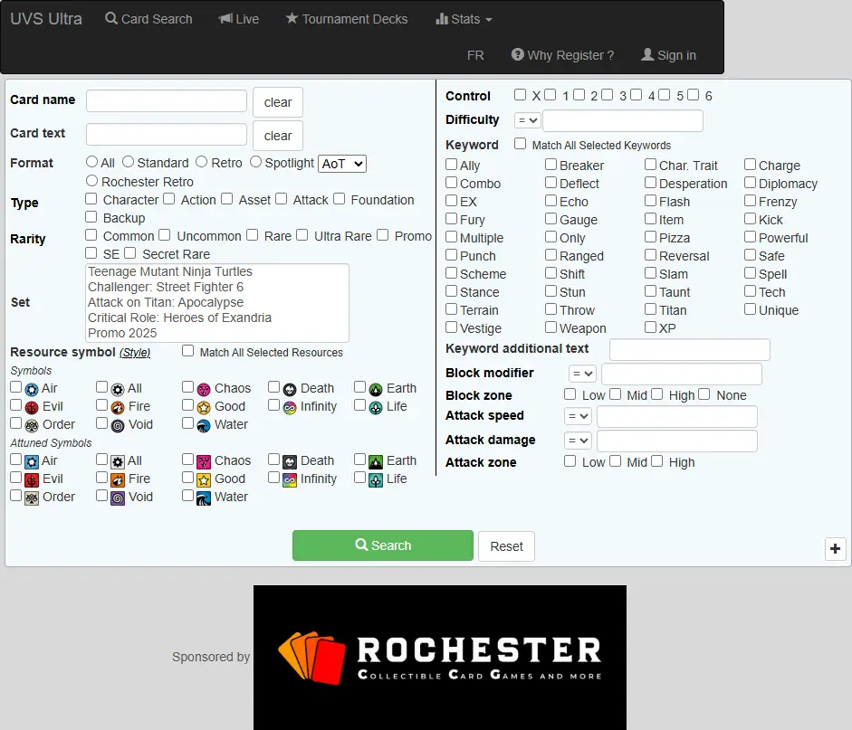The width and height of the screenshot is (852, 730).
Task: Click the attuned Good symbol icon
Action: [204, 479]
